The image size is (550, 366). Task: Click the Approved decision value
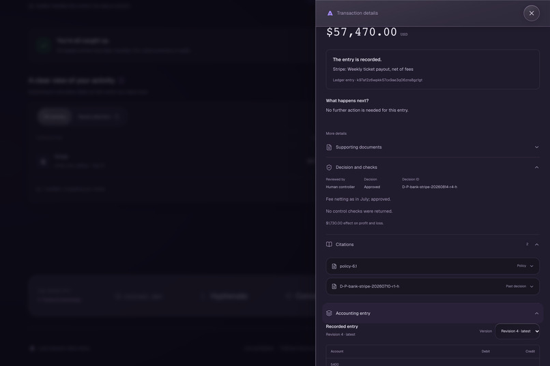(372, 187)
